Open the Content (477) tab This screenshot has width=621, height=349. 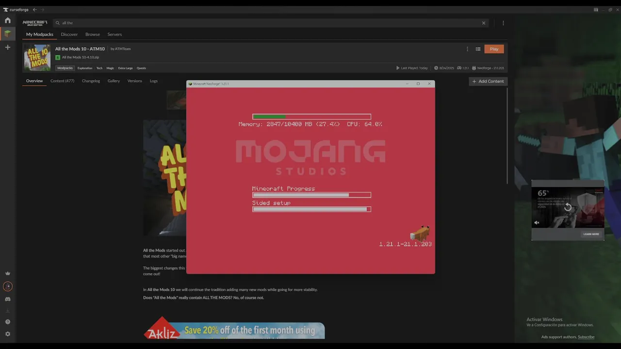[x=62, y=81]
